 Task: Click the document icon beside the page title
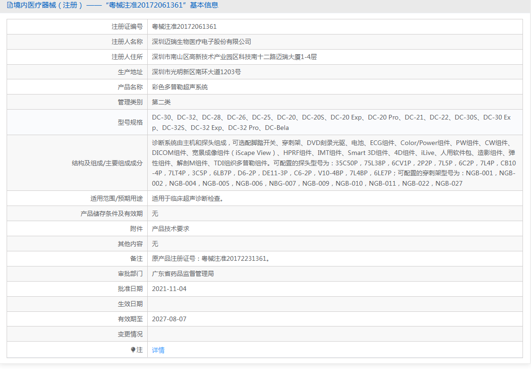(10, 5)
